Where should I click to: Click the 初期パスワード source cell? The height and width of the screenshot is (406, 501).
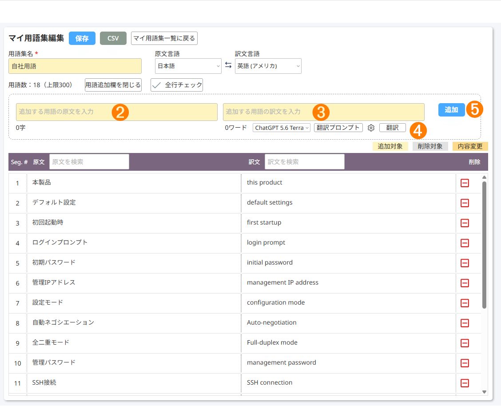pos(134,263)
